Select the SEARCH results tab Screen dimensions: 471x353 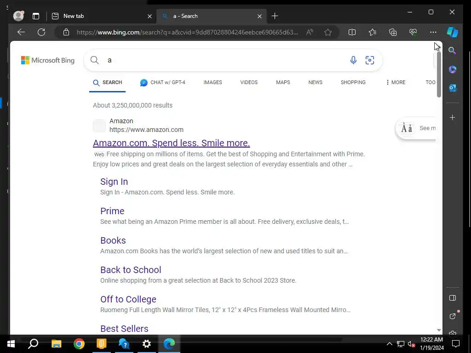[x=108, y=83]
